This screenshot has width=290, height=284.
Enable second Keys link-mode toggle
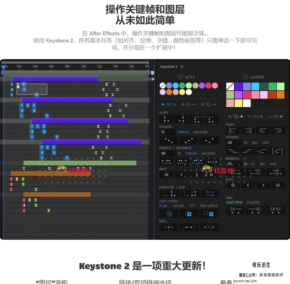(x=189, y=105)
